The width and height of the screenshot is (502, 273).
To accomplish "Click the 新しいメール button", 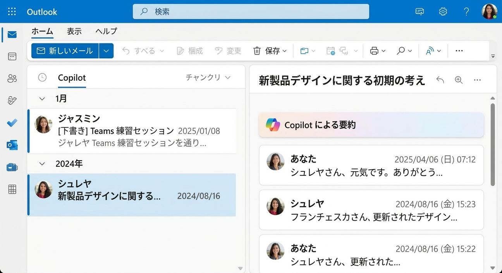I will [65, 51].
